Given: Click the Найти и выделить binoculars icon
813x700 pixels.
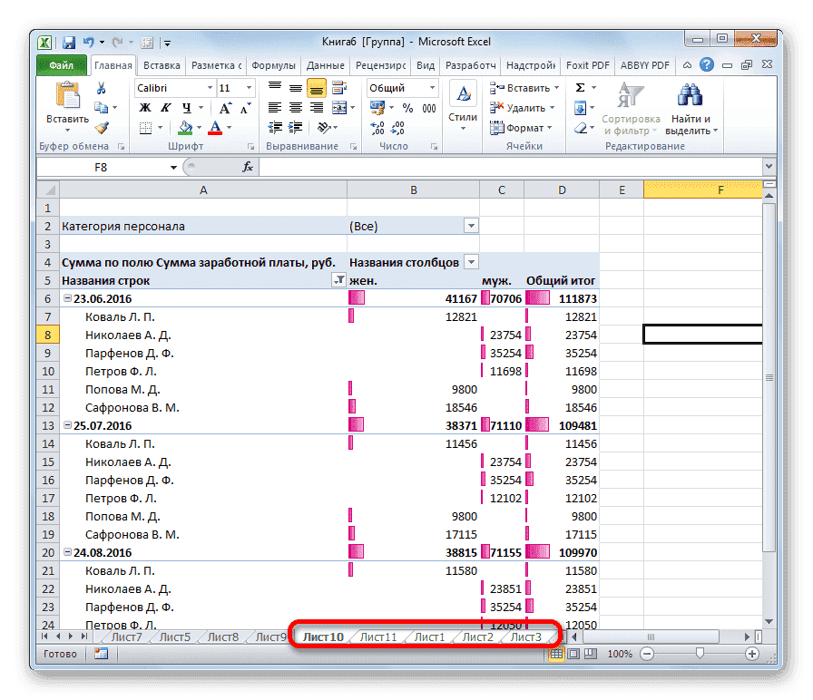Looking at the screenshot, I should pyautogui.click(x=691, y=96).
